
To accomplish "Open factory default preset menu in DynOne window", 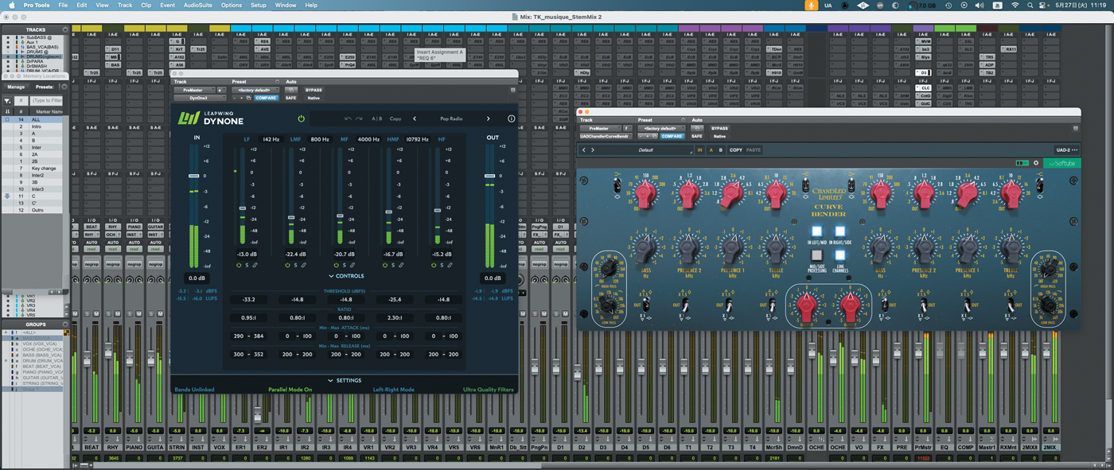I will (x=256, y=90).
